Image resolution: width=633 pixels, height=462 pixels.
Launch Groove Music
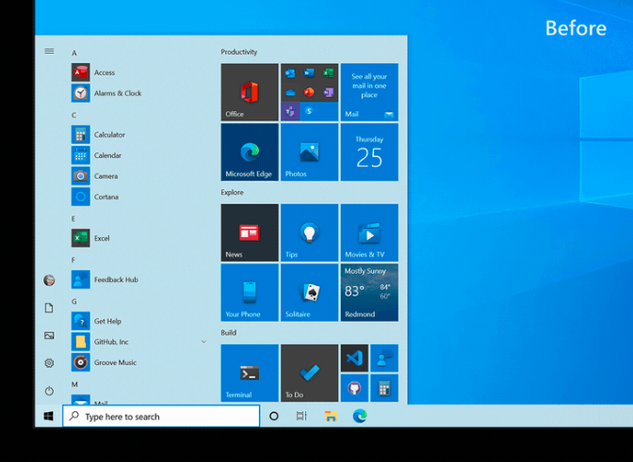[x=139, y=362]
